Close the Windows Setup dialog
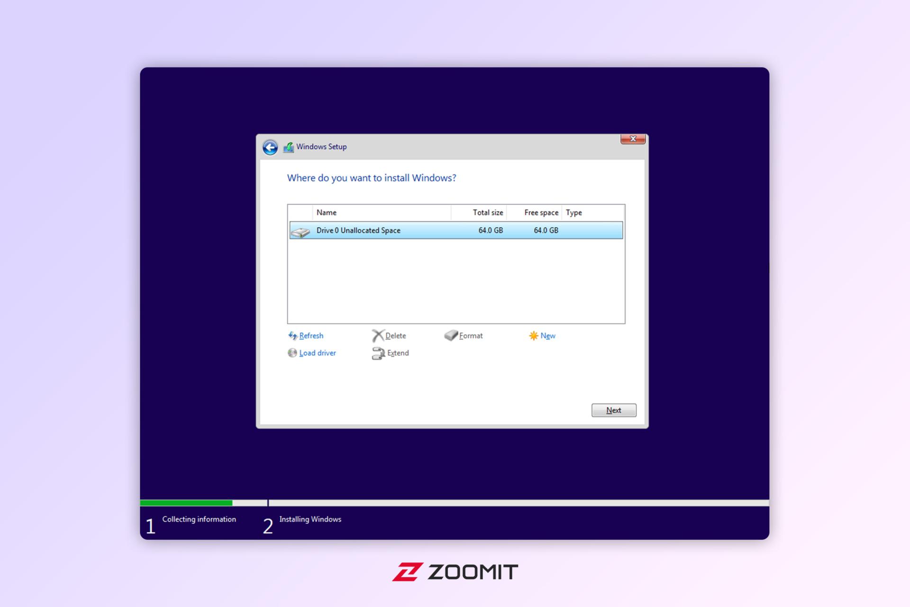 [x=633, y=139]
